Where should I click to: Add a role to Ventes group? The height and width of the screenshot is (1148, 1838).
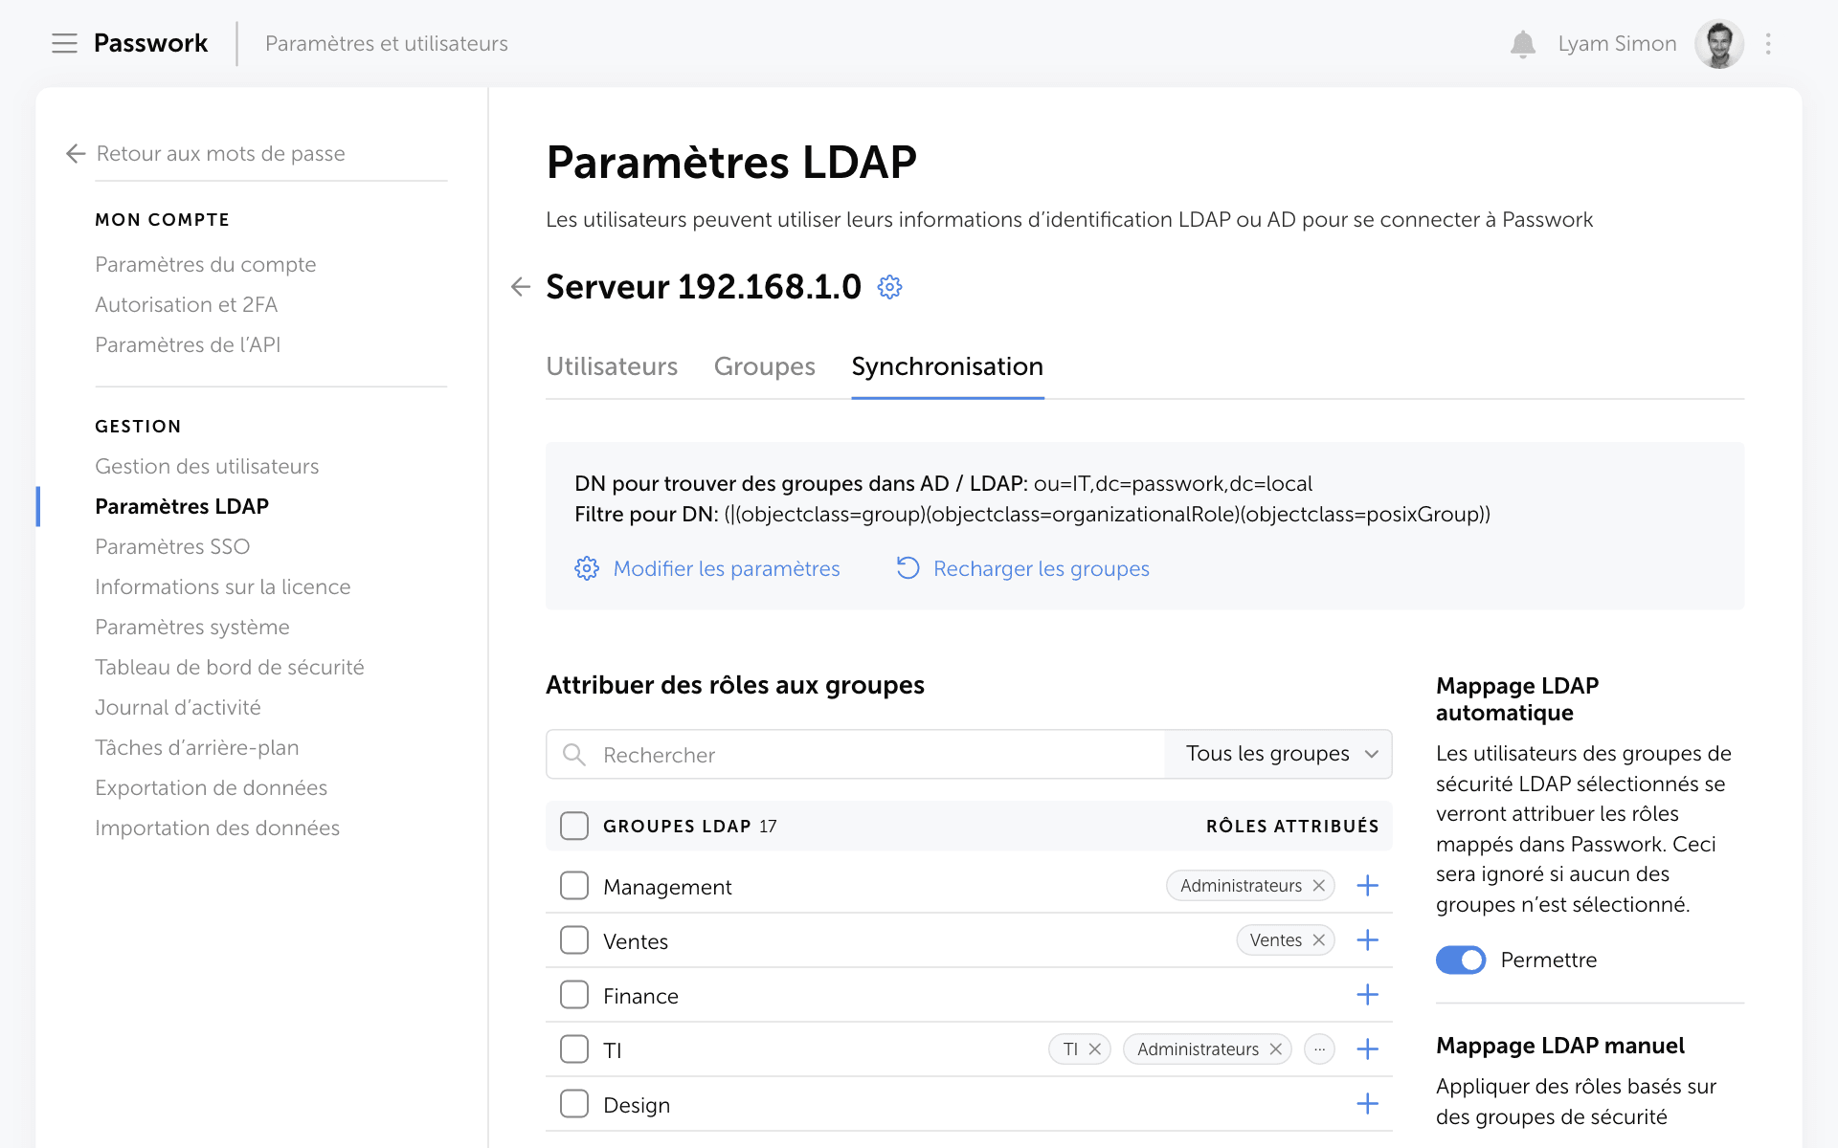pyautogui.click(x=1367, y=940)
